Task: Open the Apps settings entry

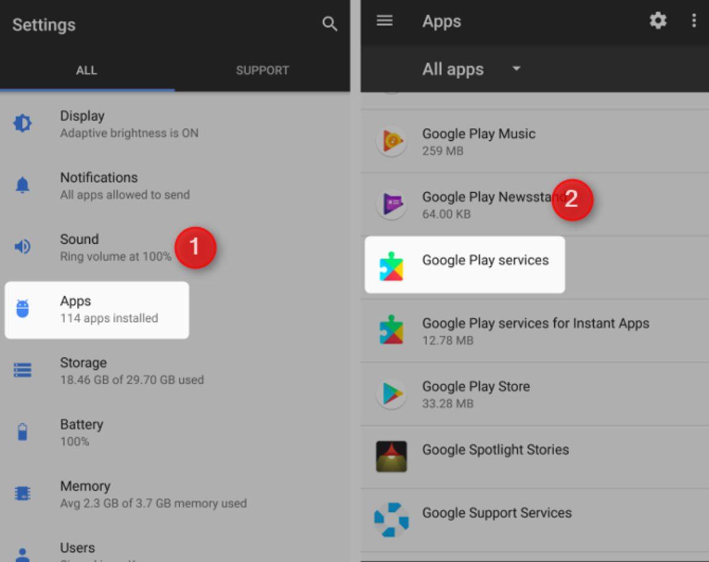Action: 97,309
